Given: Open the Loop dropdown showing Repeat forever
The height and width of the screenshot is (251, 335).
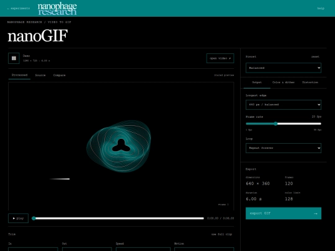Looking at the screenshot, I should point(284,148).
